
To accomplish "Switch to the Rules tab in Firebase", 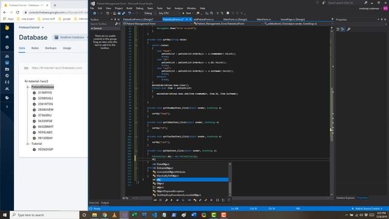I will tap(35, 48).
